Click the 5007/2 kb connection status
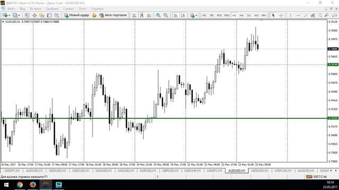 click(316, 177)
